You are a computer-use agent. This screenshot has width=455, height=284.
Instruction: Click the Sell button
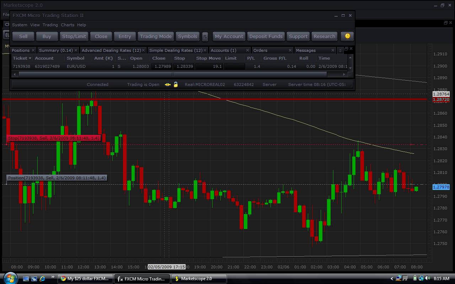(23, 36)
